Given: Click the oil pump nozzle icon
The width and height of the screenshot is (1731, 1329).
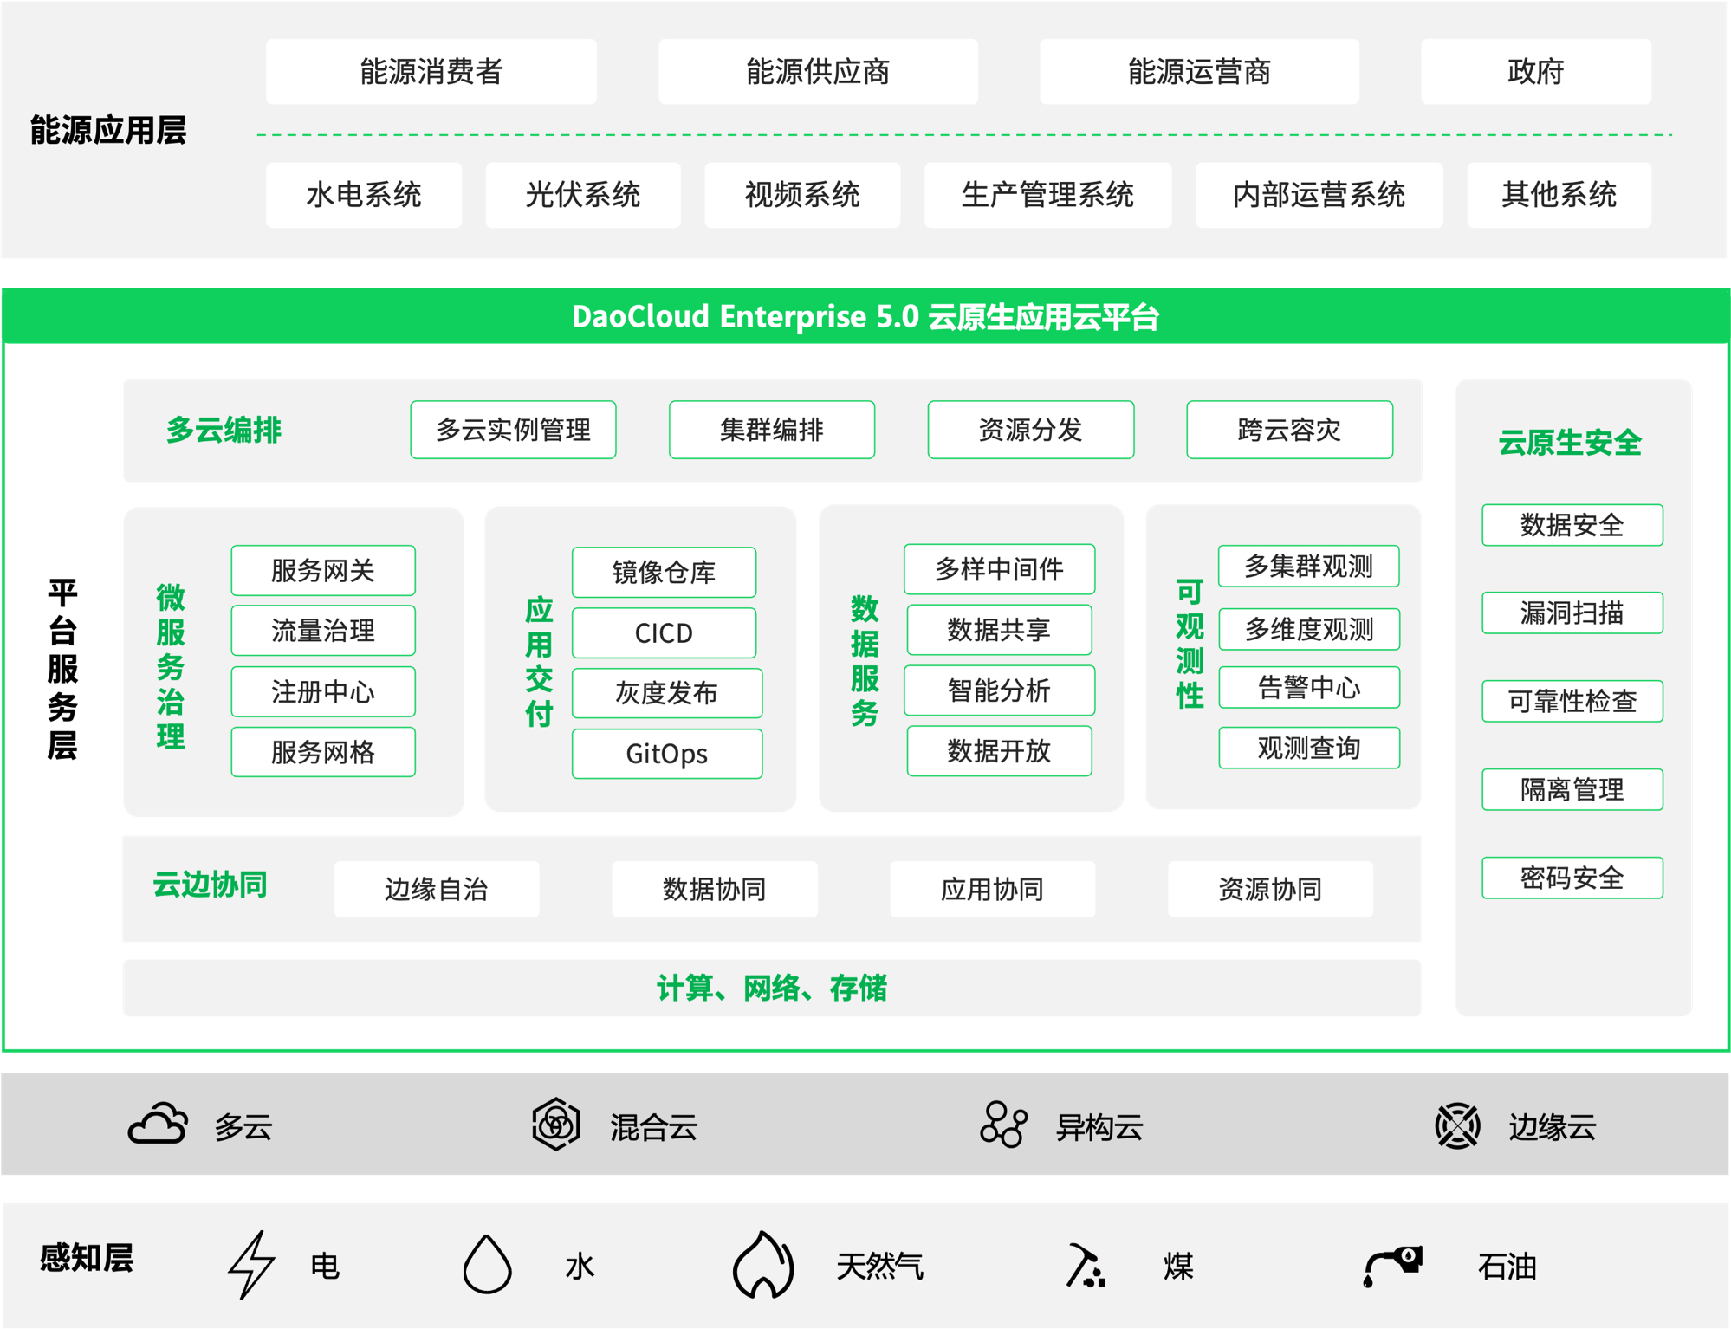Looking at the screenshot, I should pyautogui.click(x=1393, y=1267).
